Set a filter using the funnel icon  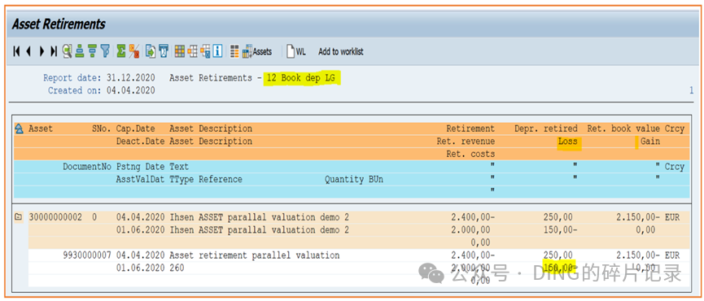coord(105,51)
